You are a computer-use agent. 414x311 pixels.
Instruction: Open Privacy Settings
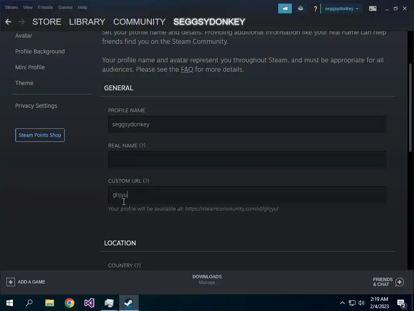pyautogui.click(x=36, y=106)
